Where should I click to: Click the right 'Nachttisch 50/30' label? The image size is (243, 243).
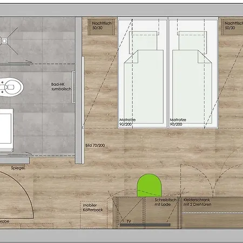pyautogui.click(x=234, y=25)
